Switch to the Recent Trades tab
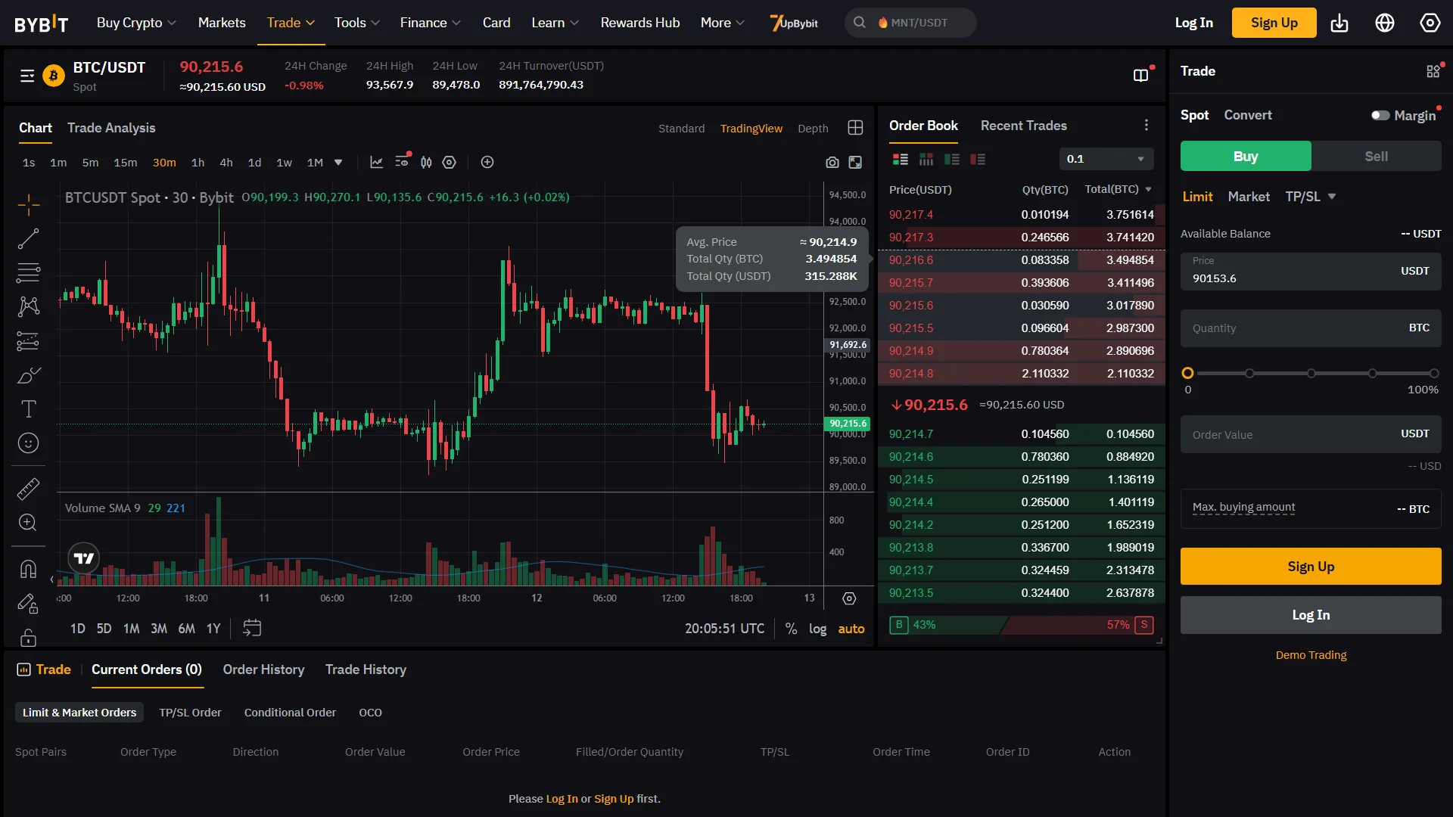The image size is (1453, 817). click(1023, 126)
